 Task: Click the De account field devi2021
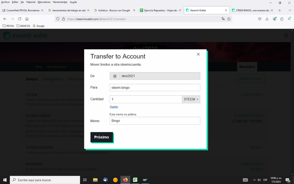click(160, 76)
